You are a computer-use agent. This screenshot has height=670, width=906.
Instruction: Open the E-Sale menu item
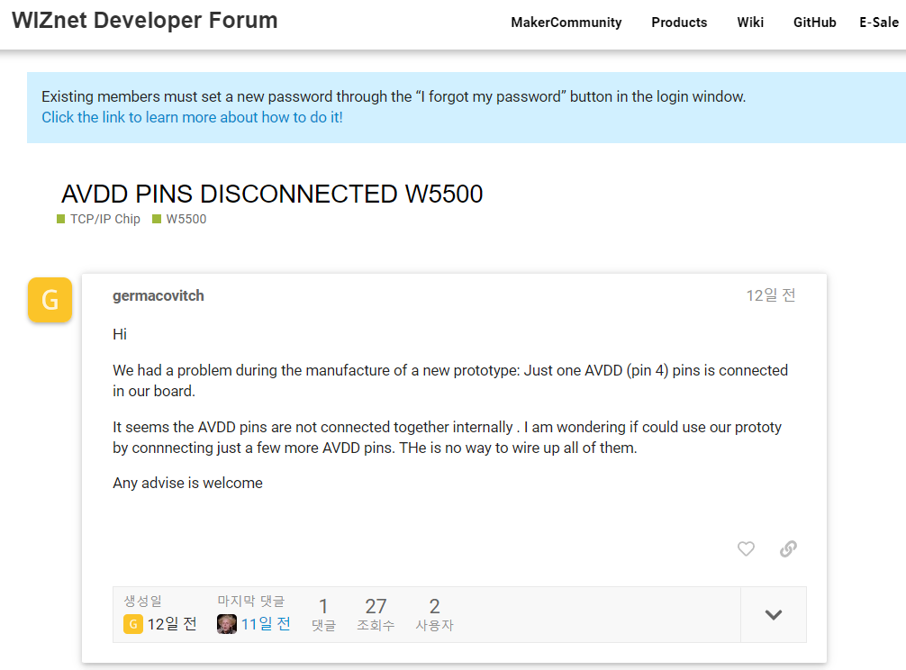tap(879, 23)
